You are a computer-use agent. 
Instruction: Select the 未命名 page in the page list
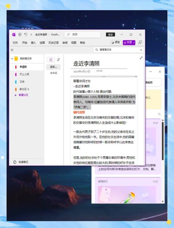click(x=53, y=73)
